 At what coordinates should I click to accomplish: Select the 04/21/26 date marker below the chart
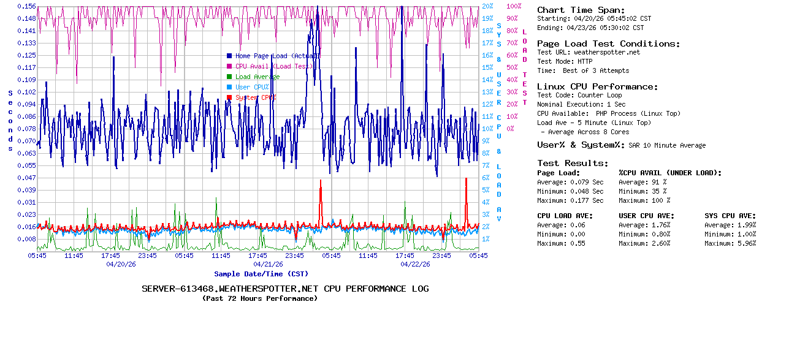pos(268,265)
